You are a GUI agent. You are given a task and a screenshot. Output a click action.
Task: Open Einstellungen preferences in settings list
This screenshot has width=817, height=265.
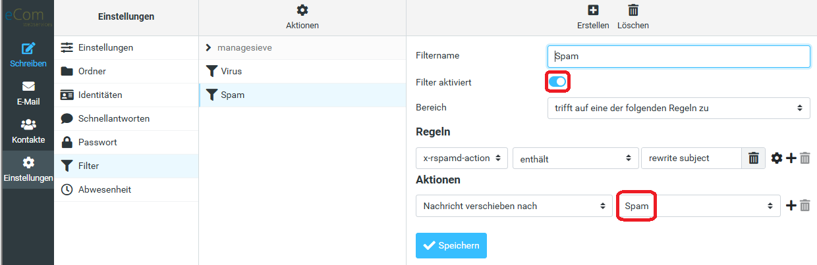click(126, 47)
